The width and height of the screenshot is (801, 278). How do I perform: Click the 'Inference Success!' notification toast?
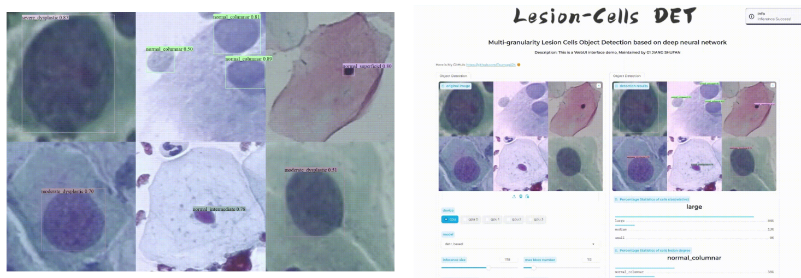tap(774, 16)
